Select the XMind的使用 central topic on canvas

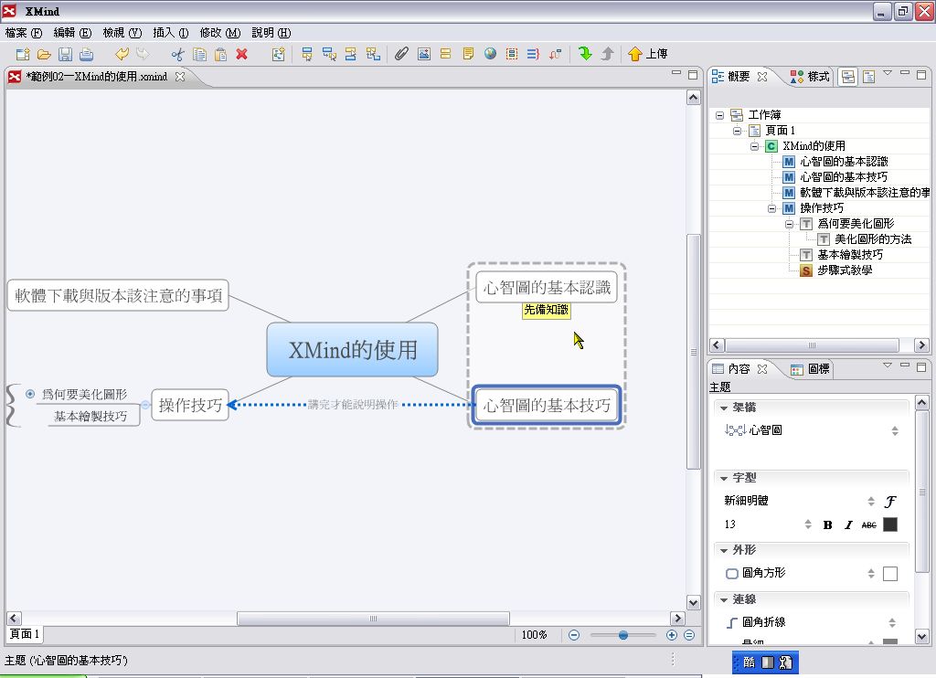click(352, 350)
